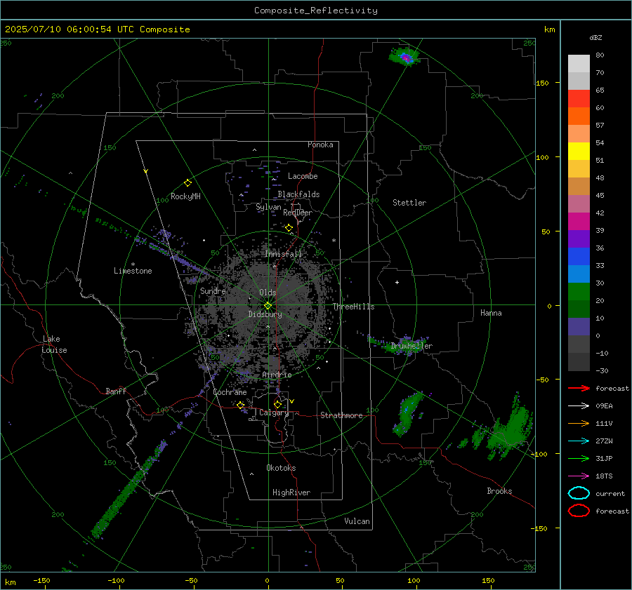
Task: Click the HighRiver city label
Action: tap(291, 492)
